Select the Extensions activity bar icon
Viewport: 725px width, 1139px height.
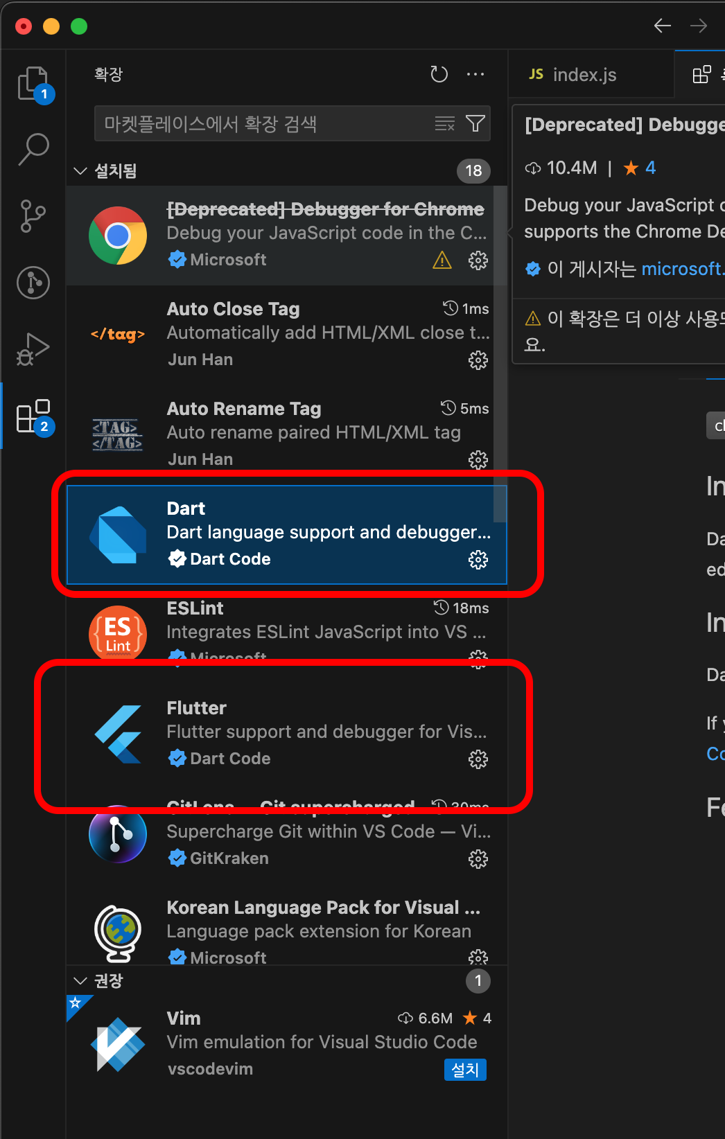pyautogui.click(x=33, y=416)
